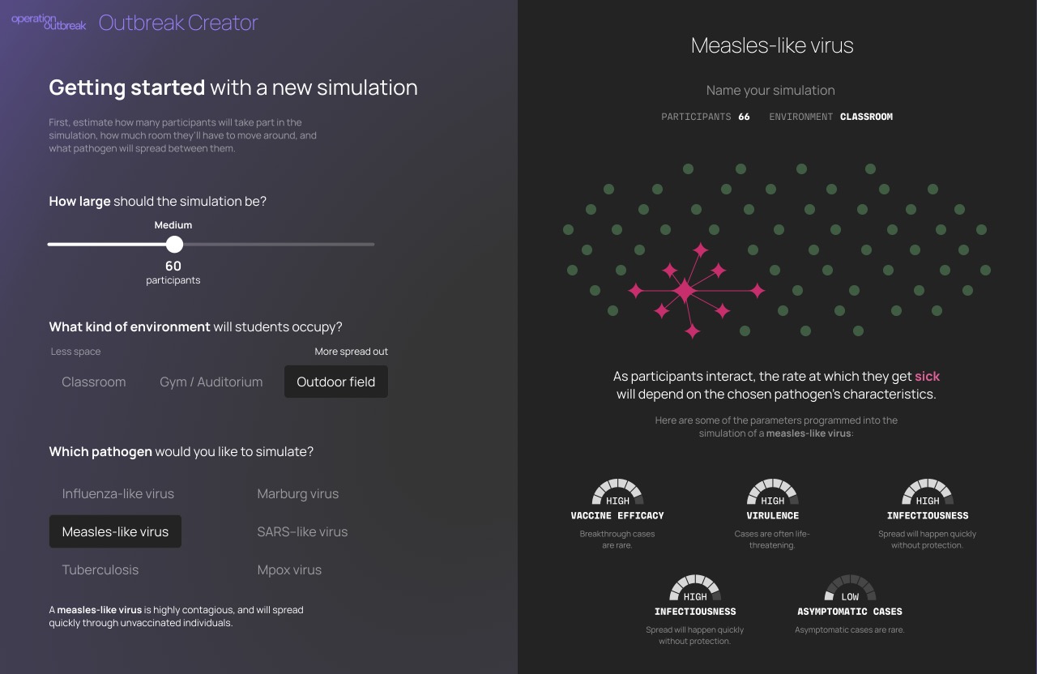Select the Outdoor field environment option
Screen dimensions: 1037x674
tap(335, 381)
